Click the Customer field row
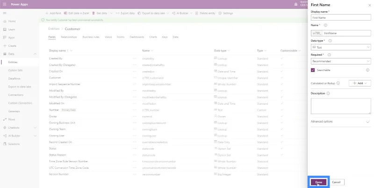 pyautogui.click(x=177, y=78)
